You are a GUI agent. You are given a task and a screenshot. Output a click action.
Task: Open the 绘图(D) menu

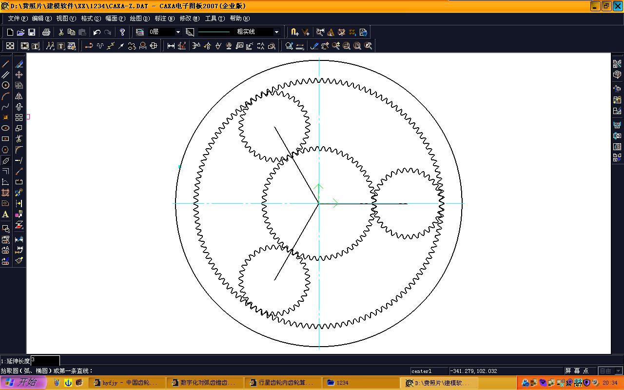(x=140, y=19)
